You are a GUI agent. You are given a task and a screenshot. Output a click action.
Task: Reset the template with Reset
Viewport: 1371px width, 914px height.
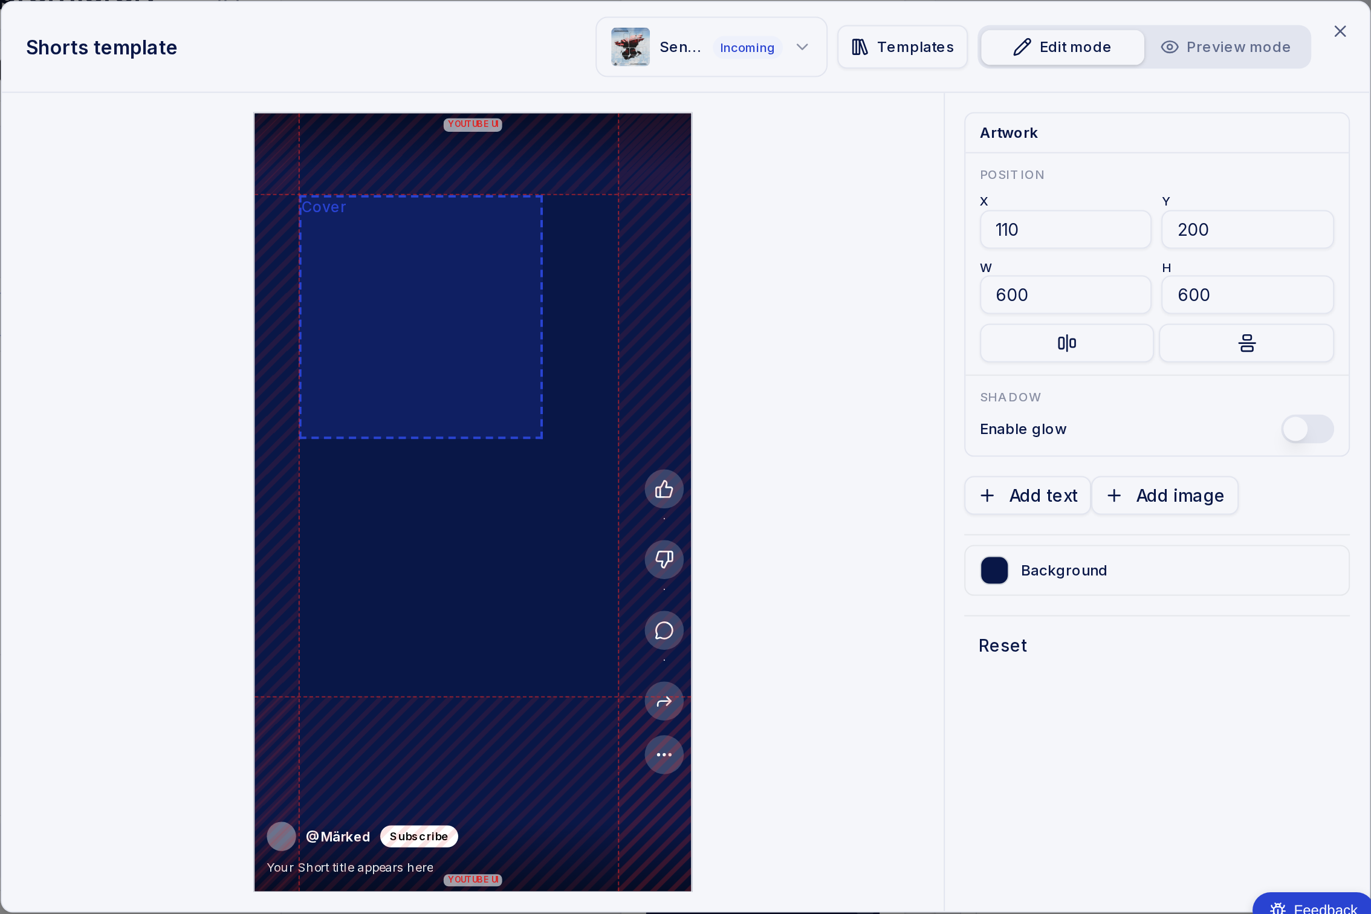[x=1002, y=646]
